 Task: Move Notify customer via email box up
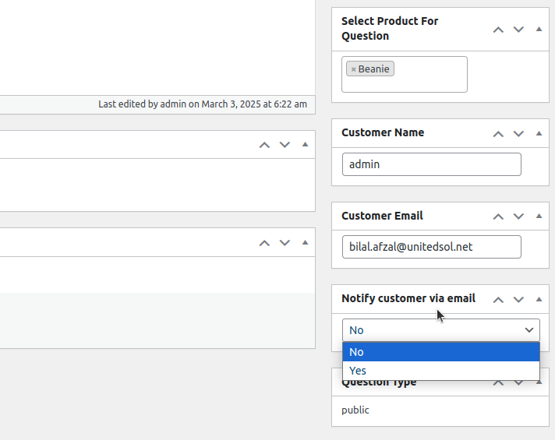(498, 299)
